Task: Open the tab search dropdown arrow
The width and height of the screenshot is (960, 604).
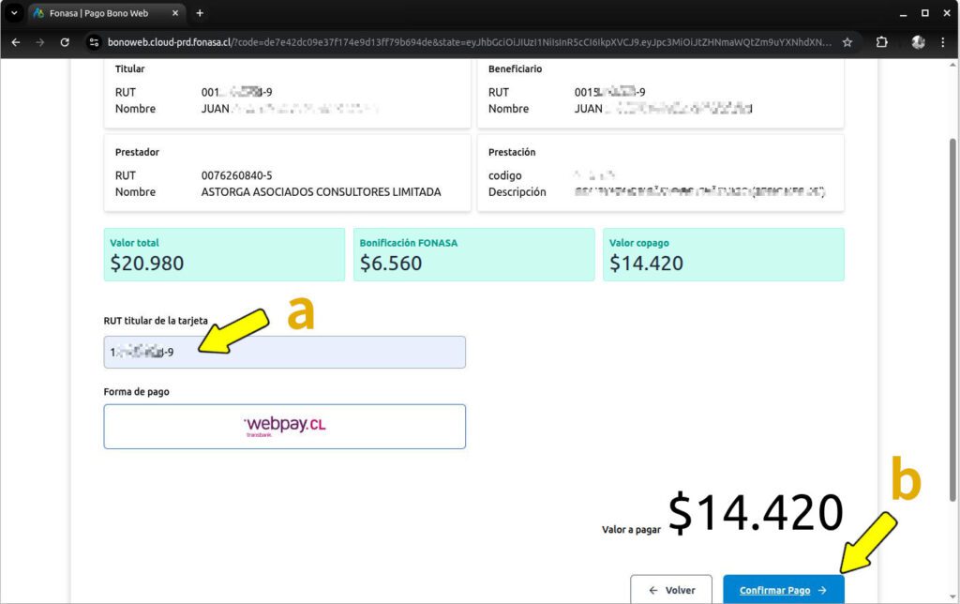Action: 14,13
